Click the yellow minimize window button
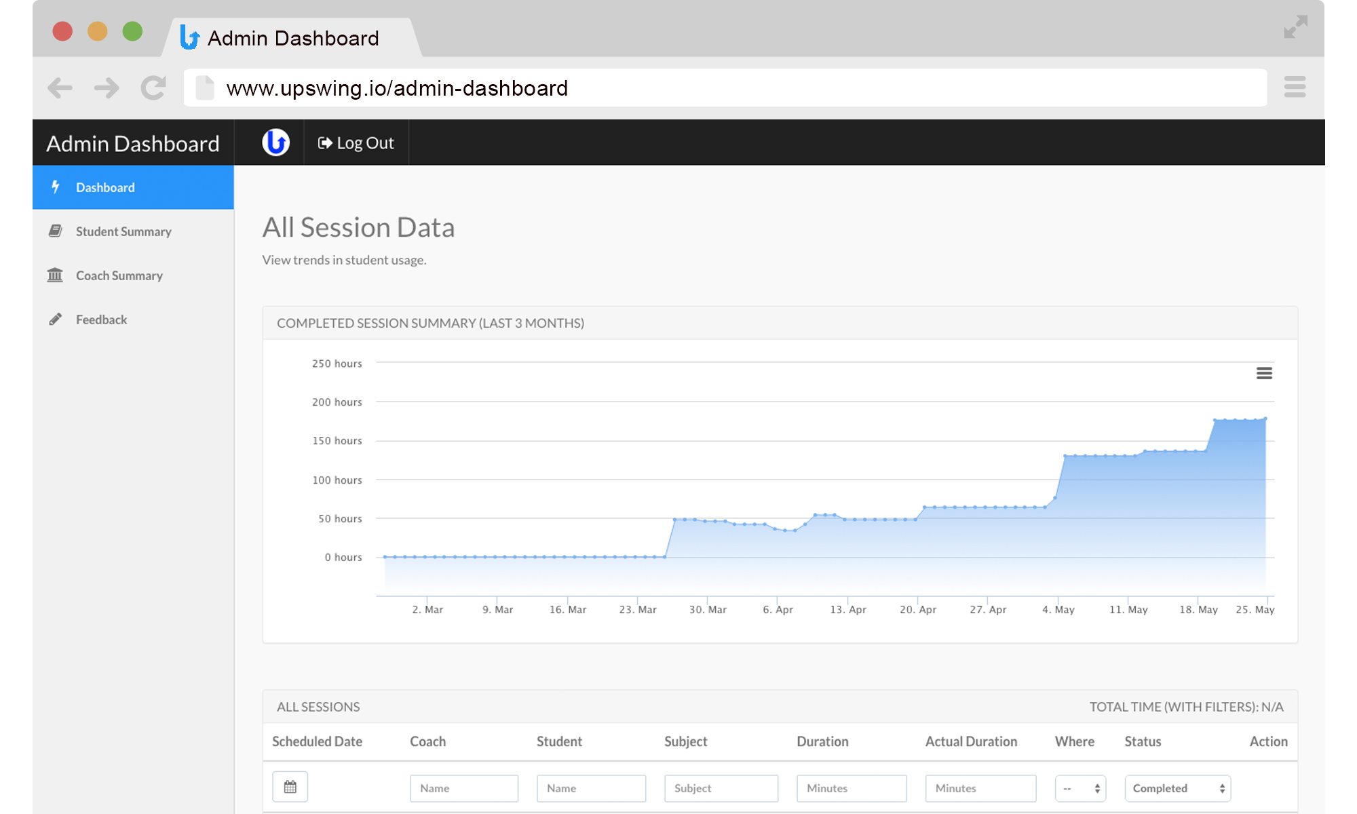The image size is (1357, 814). point(98,31)
